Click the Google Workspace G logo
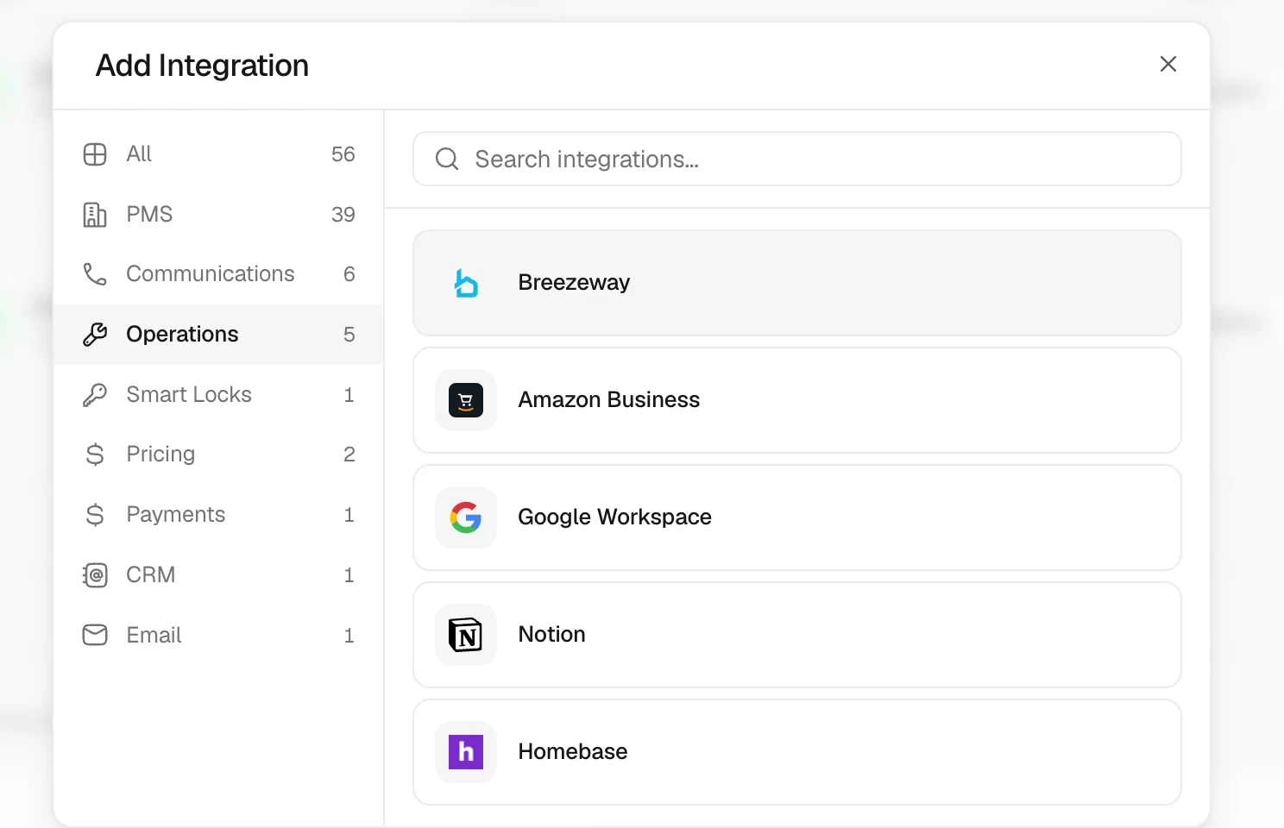Screen dimensions: 1284x828 coord(466,517)
